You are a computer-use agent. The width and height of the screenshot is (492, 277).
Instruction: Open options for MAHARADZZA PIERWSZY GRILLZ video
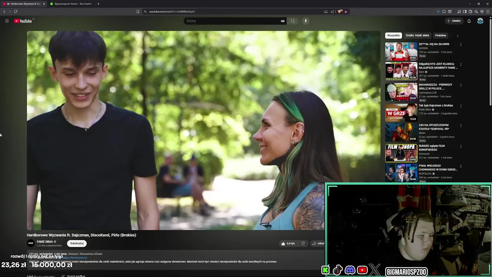pyautogui.click(x=460, y=85)
